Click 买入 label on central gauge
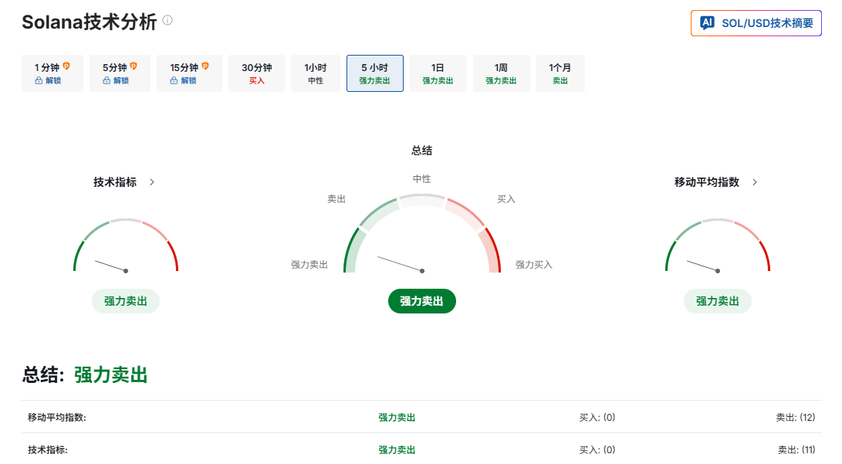Screen dimensions: 842x464 pos(506,199)
